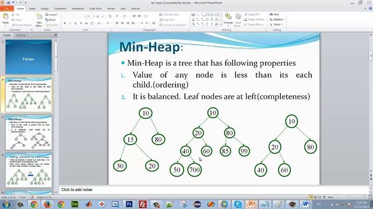Toggle Center text alignment
Viewport: 373px width, 209px height.
click(122, 23)
